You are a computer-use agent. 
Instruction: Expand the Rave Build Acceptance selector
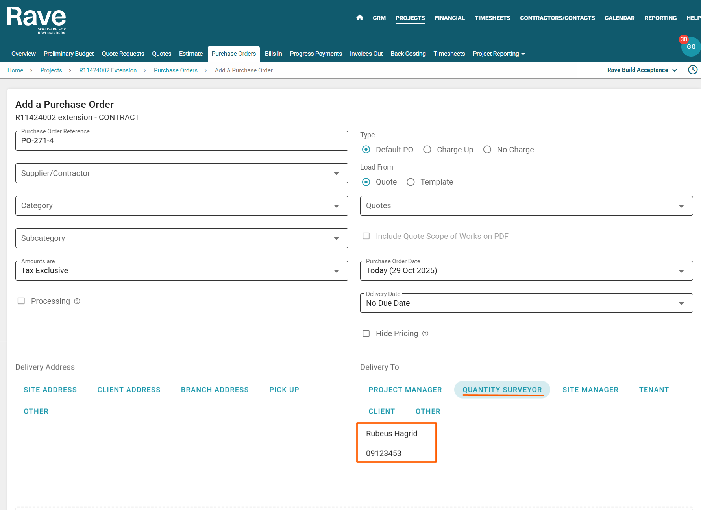[642, 70]
